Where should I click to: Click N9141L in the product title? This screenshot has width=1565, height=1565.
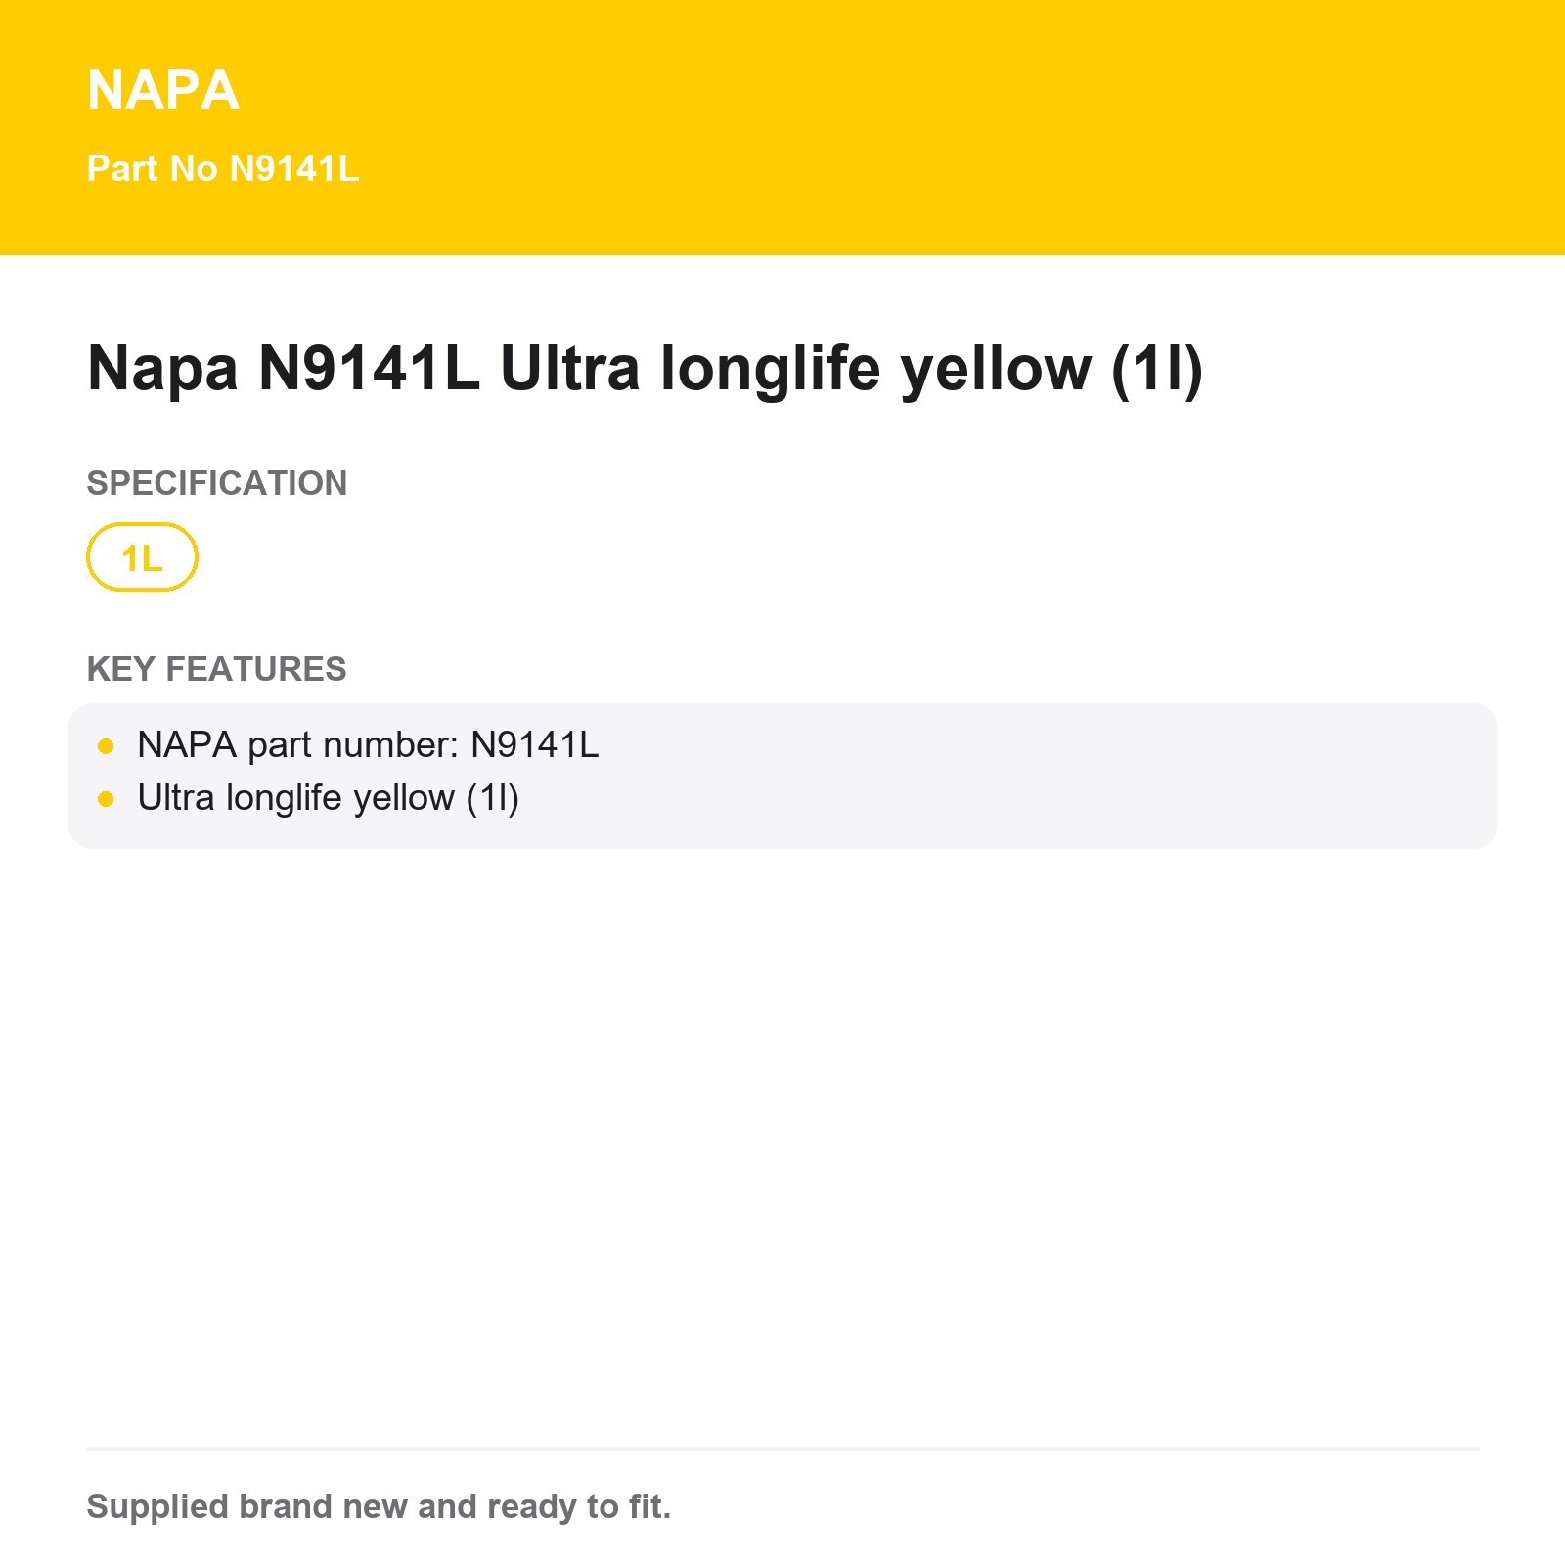369,369
